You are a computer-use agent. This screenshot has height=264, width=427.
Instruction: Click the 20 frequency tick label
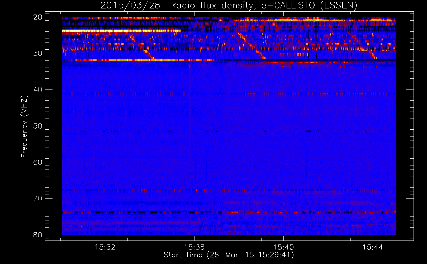[38, 17]
